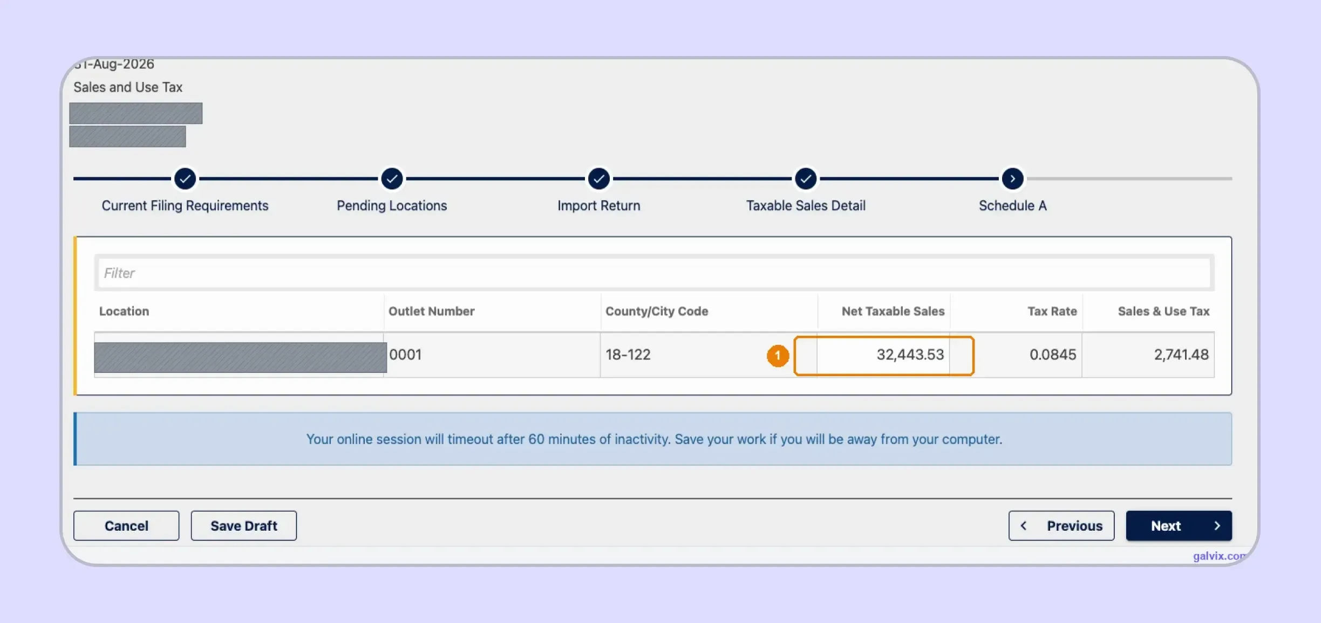The image size is (1321, 623).
Task: Select the Import Return step label
Action: pyautogui.click(x=598, y=205)
